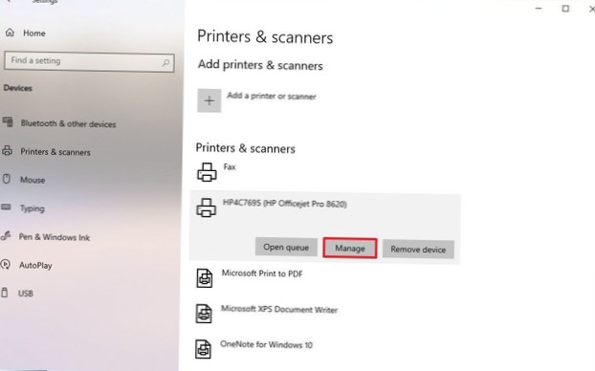Viewport: 595px width, 371px height.
Task: Click the Manage button
Action: tap(350, 249)
